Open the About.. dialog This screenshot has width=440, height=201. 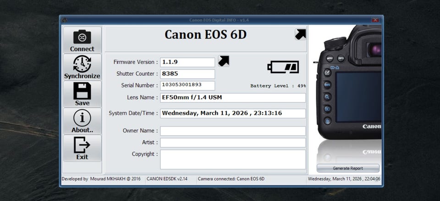82,121
